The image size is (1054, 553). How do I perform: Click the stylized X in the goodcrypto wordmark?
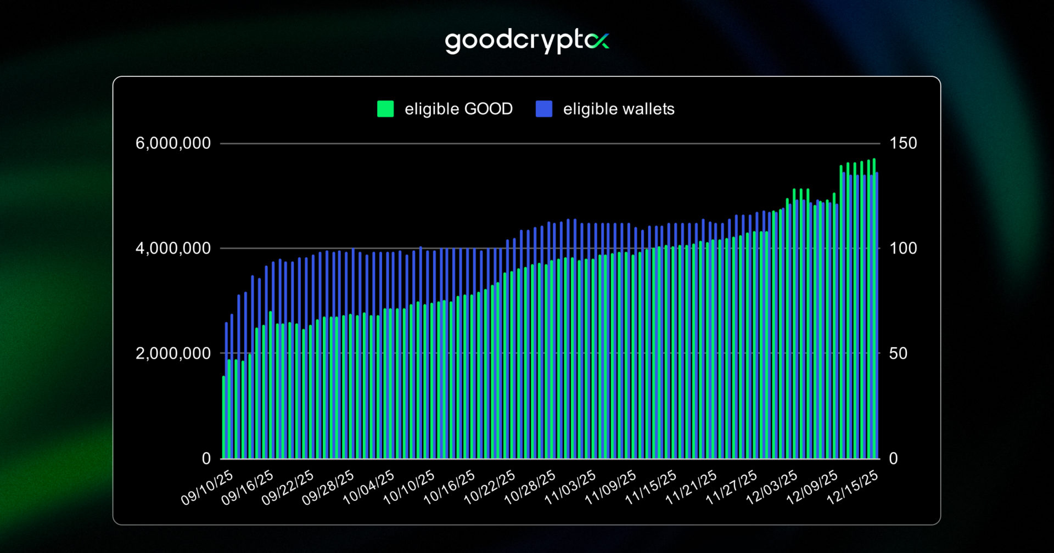point(599,41)
